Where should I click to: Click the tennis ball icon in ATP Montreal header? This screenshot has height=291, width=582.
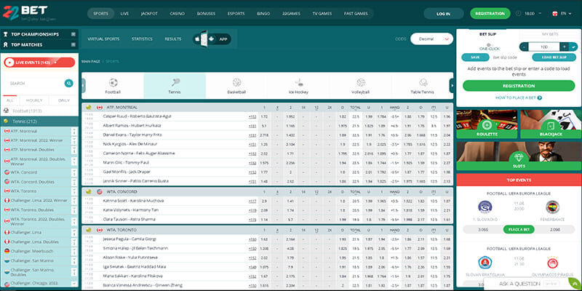click(x=88, y=107)
